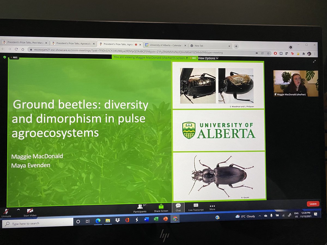Enter fullscreen with the expand arrows icon
Screen dimensions: 327x245
314,62
